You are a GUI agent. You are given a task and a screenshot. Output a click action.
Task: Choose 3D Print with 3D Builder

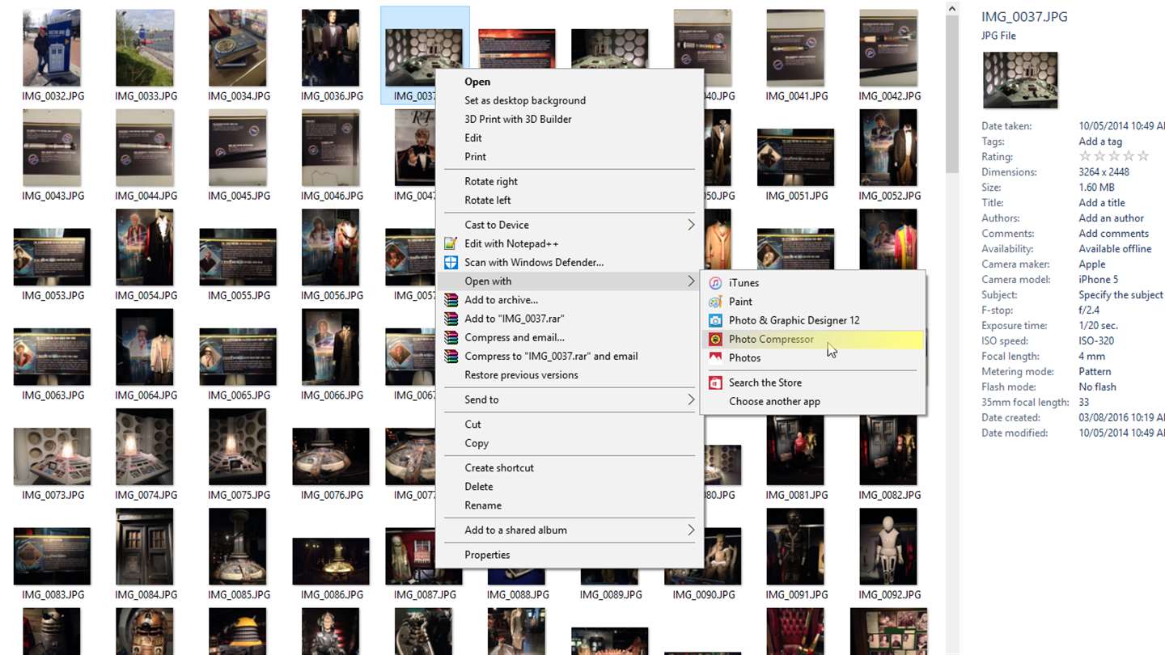tap(518, 119)
